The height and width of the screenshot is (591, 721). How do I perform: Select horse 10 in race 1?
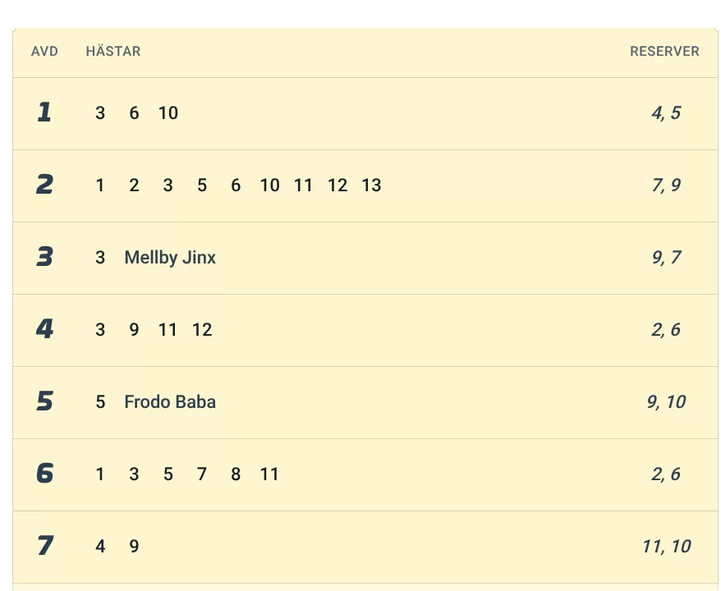pos(168,113)
